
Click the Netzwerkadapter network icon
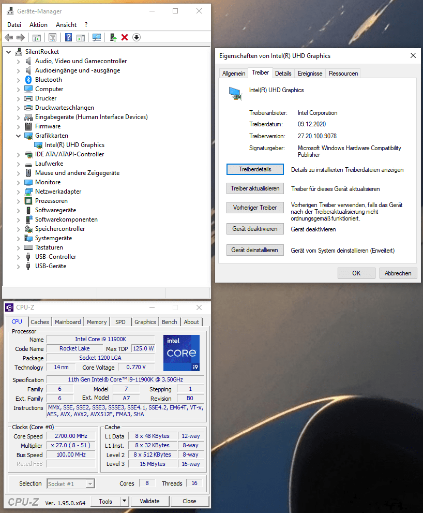click(x=28, y=192)
